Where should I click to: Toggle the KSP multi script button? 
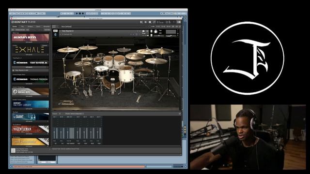(x=173, y=27)
